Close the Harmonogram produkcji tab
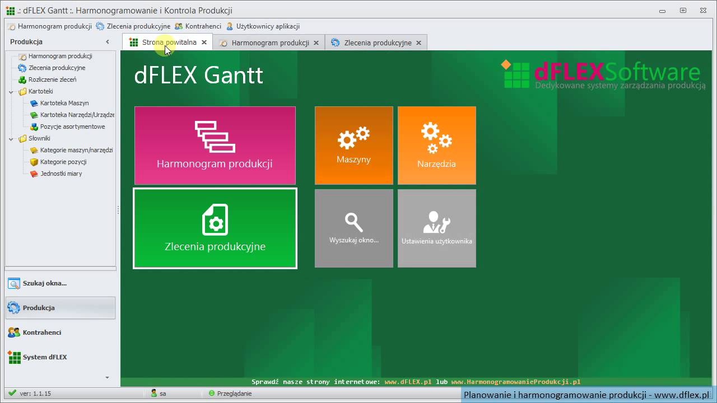 pyautogui.click(x=316, y=43)
